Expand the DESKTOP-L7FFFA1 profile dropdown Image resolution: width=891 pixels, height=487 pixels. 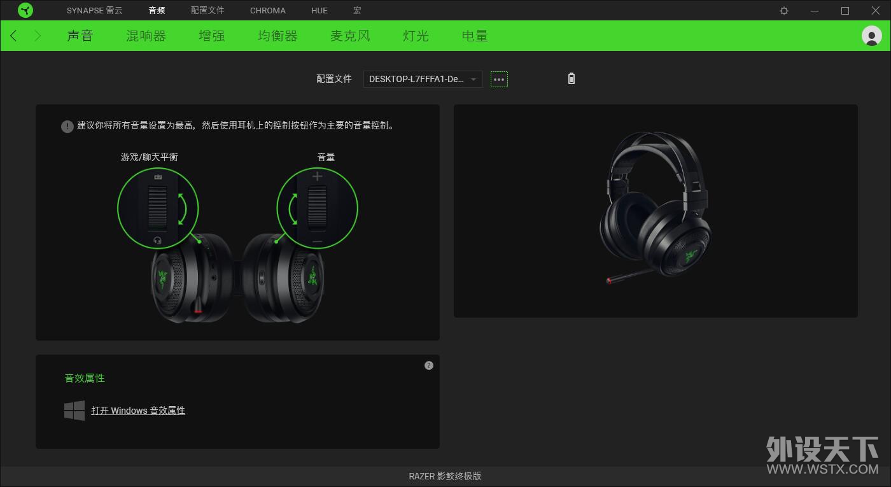pos(423,80)
